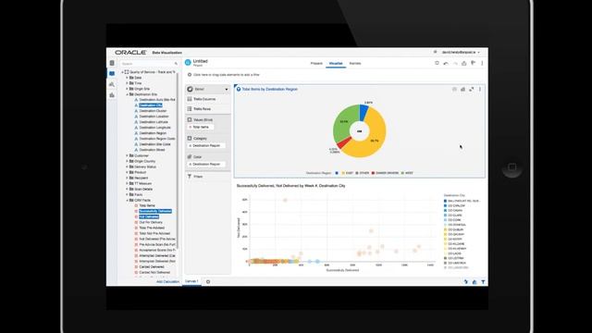592x333 pixels.
Task: Click the data panel vertical scrollbar
Action: pos(177,160)
